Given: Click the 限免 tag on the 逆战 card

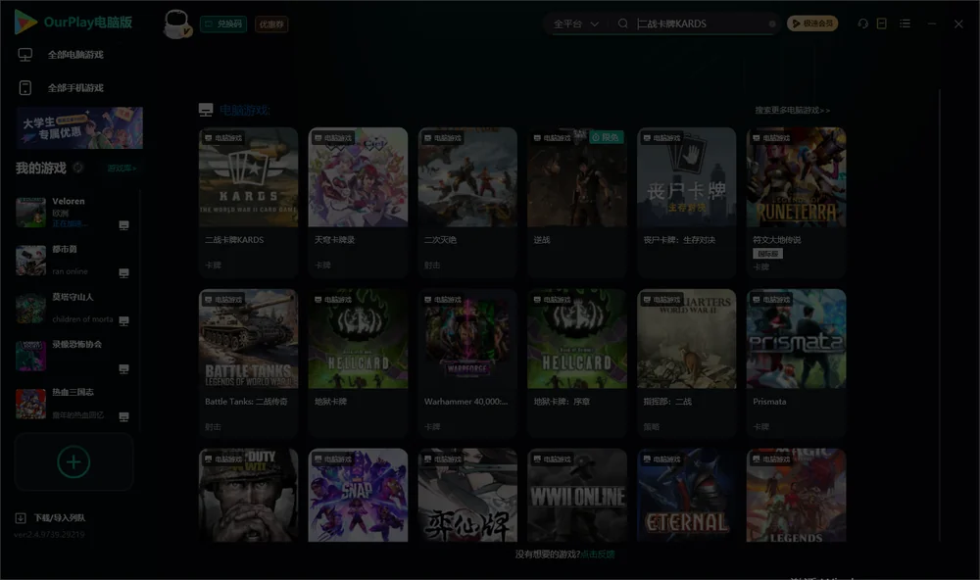Looking at the screenshot, I should [x=607, y=137].
